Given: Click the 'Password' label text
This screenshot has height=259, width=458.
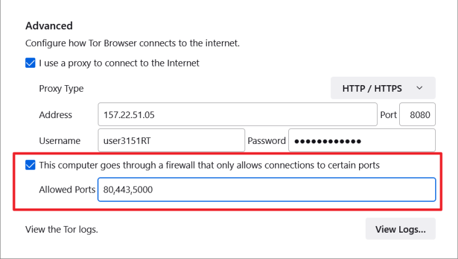Looking at the screenshot, I should [x=267, y=141].
